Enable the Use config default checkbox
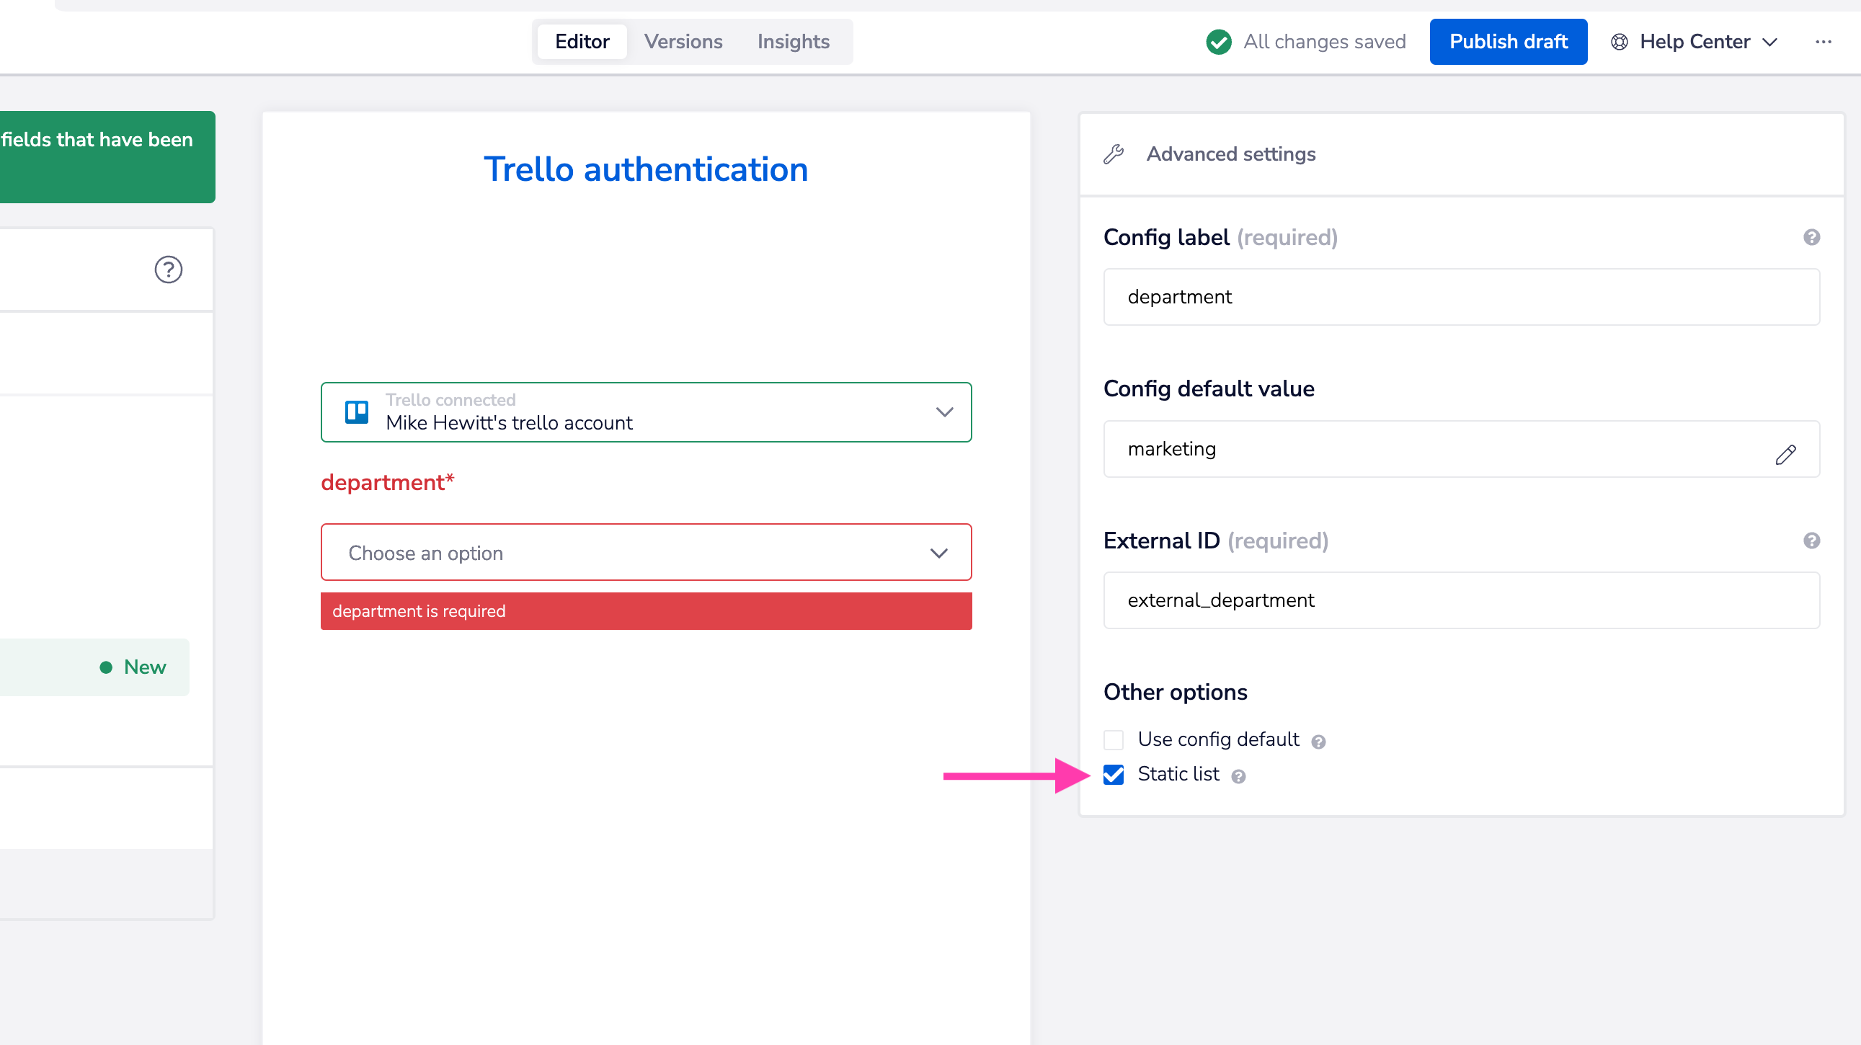The width and height of the screenshot is (1861, 1045). coord(1114,739)
